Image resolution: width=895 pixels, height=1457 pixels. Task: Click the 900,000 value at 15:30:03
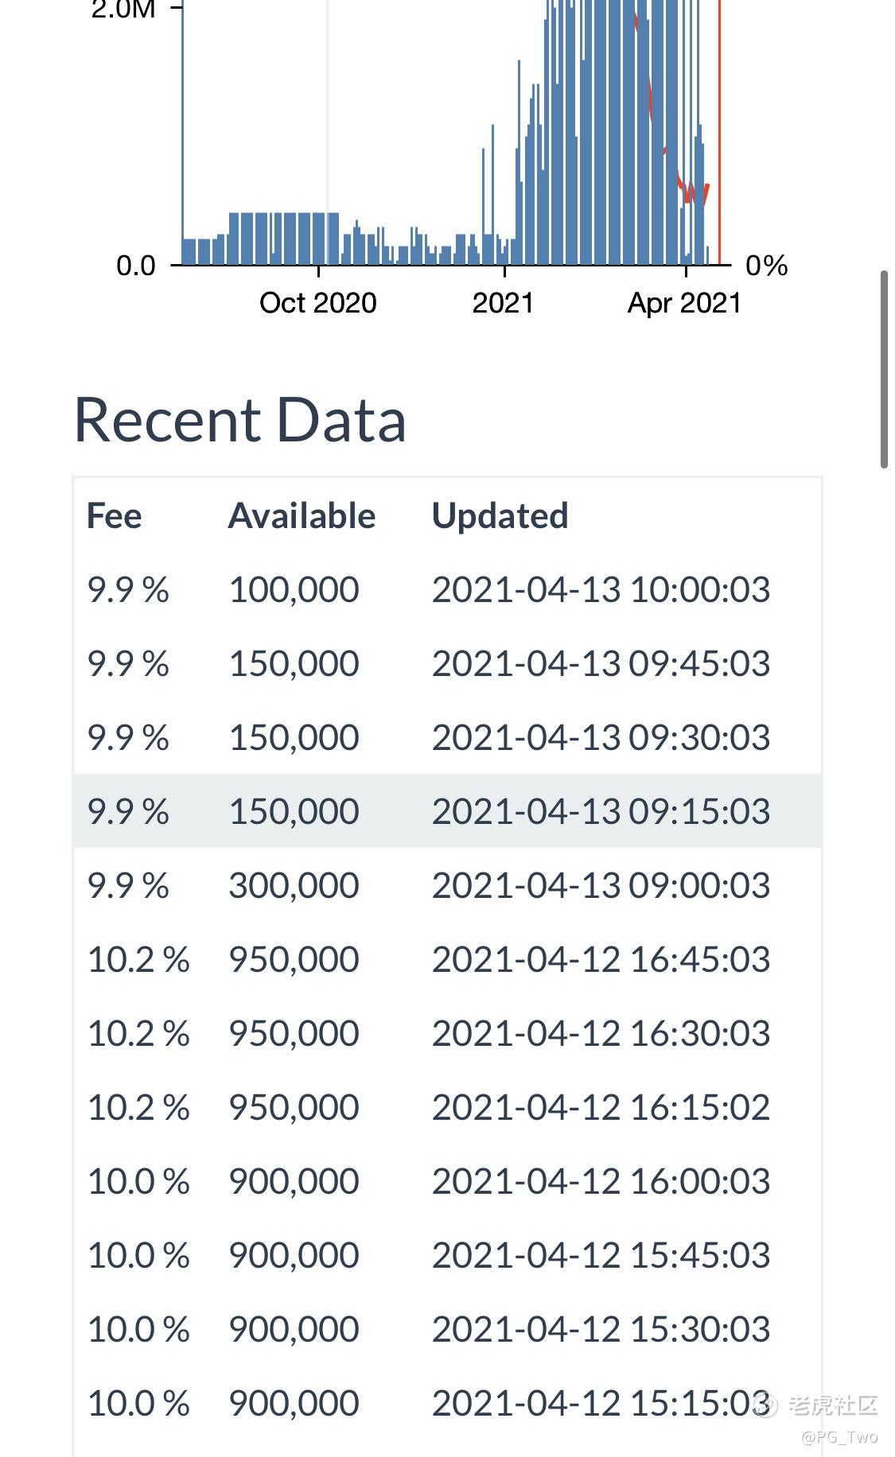294,1329
